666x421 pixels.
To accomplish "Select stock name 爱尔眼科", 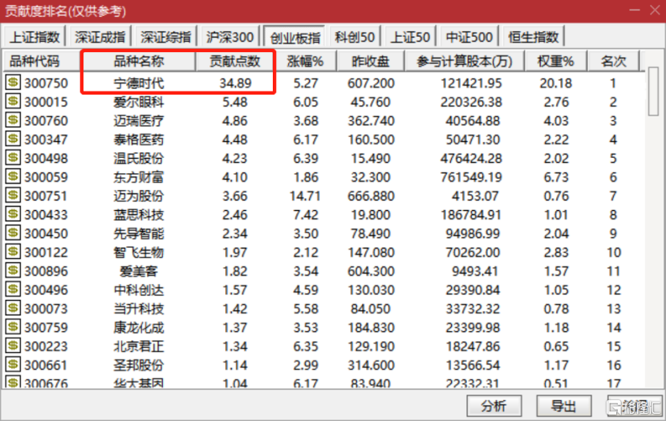I will pos(139,102).
